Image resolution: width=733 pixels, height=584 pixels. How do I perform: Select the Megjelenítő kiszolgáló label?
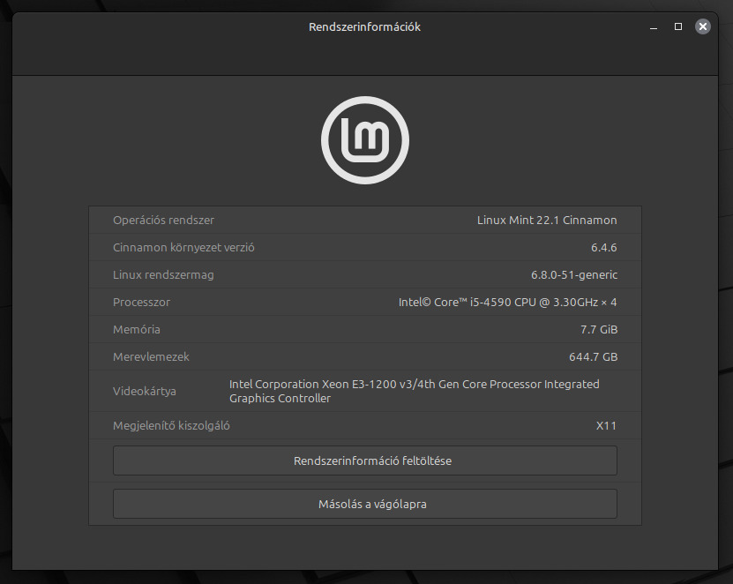(x=171, y=426)
